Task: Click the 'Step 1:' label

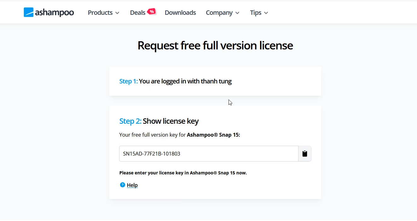Action: (128, 81)
